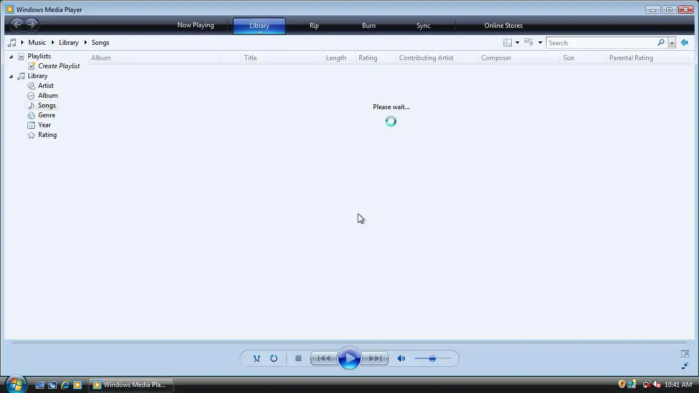
Task: Open the Online Stores tab
Action: click(503, 26)
